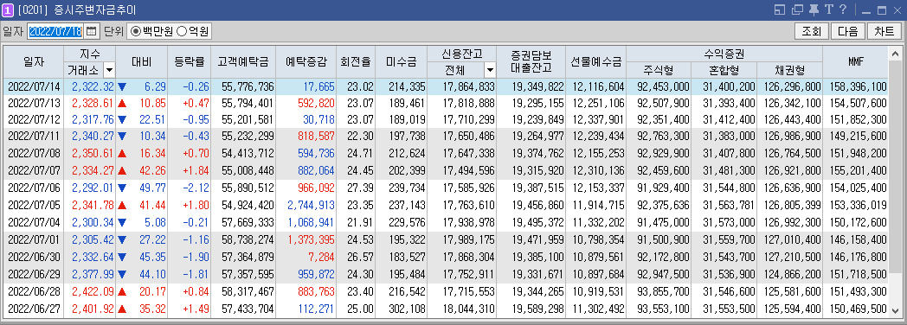The height and width of the screenshot is (325, 907).
Task: Click the 수익증권 group header
Action: click(724, 54)
